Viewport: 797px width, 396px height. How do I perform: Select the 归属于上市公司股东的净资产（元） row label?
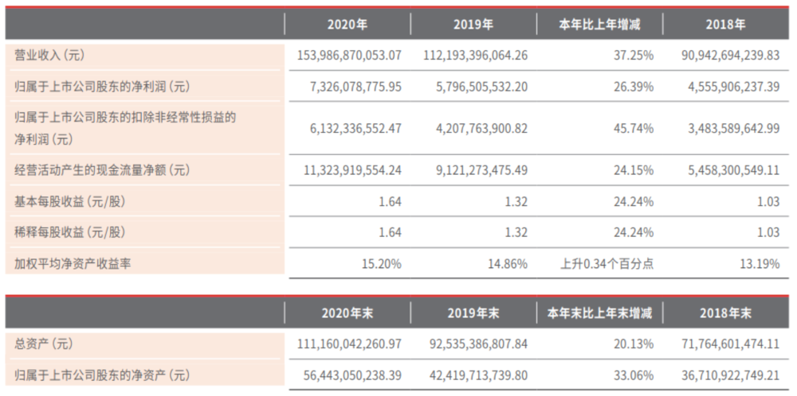(x=102, y=375)
